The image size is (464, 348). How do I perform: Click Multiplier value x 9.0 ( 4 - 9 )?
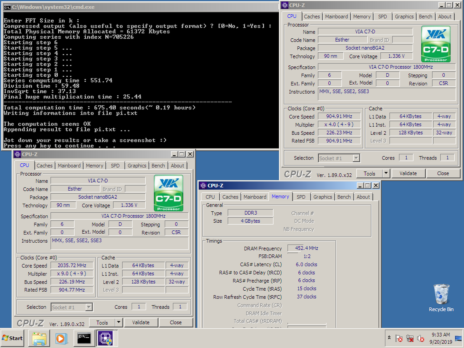72,274
